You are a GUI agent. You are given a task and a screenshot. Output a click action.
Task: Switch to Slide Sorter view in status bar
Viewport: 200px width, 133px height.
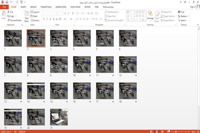157,132
